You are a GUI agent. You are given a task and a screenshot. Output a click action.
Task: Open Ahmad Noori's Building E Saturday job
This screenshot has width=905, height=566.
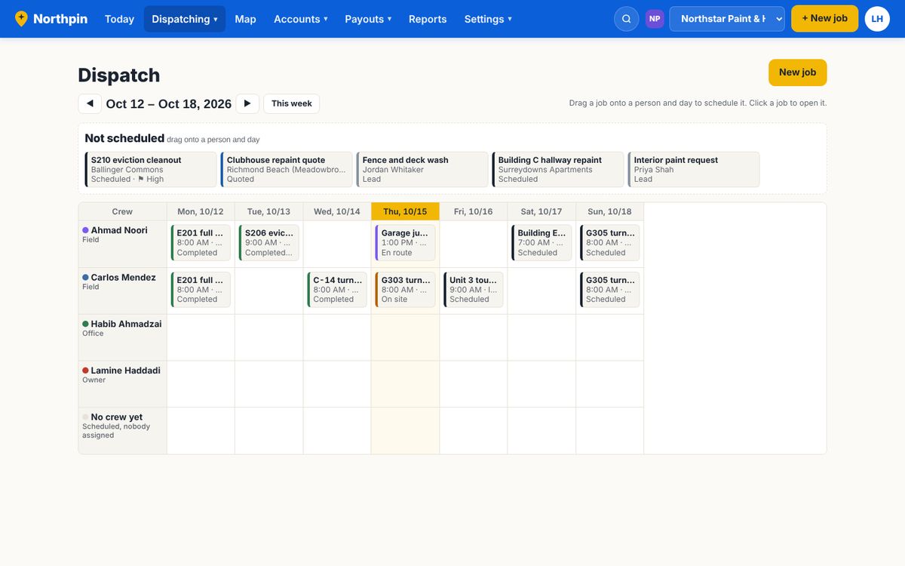[541, 243]
